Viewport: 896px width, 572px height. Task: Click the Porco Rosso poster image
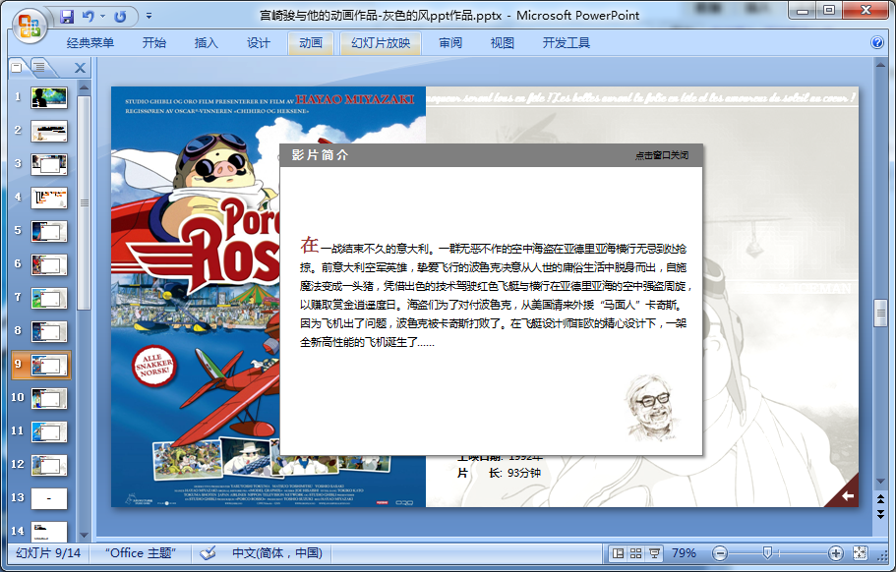point(196,297)
